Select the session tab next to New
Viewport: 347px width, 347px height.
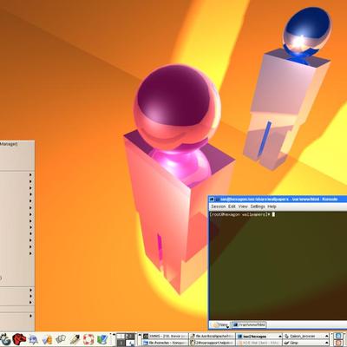click(x=249, y=324)
